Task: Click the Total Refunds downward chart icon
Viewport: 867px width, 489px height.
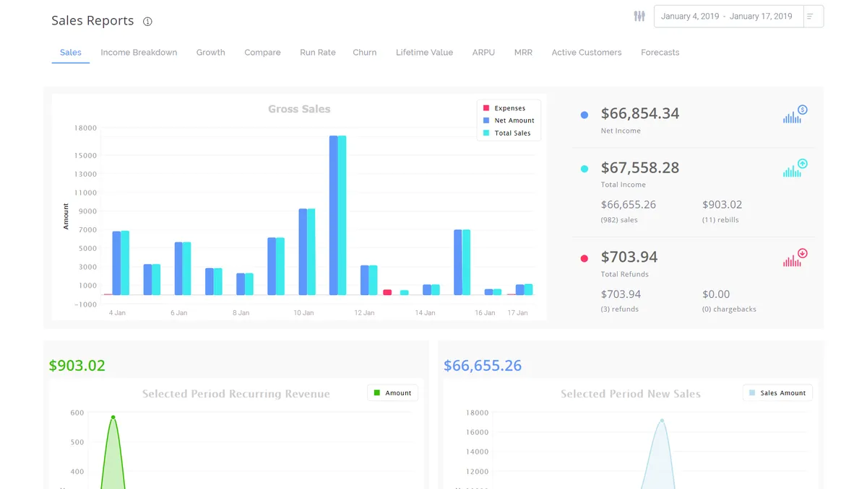Action: 795,258
